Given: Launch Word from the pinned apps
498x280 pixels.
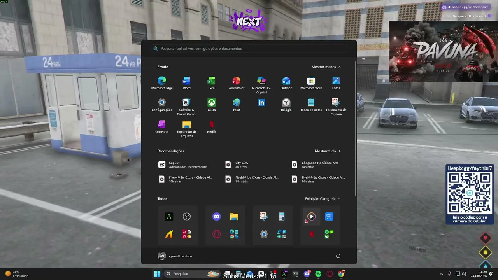Looking at the screenshot, I should click(187, 83).
